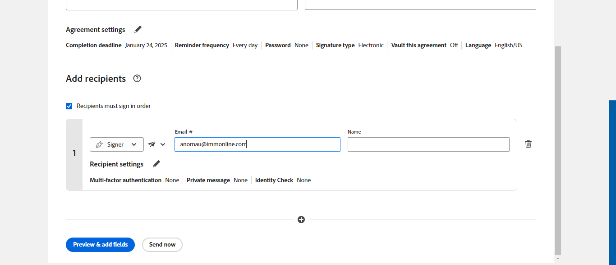Image resolution: width=616 pixels, height=265 pixels.
Task: Click the recipient settings pencil icon
Action: (156, 164)
